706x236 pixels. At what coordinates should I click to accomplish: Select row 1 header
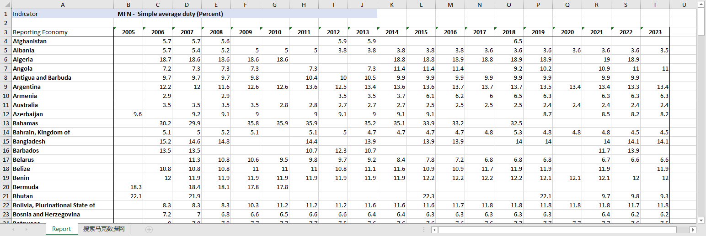tap(5, 14)
